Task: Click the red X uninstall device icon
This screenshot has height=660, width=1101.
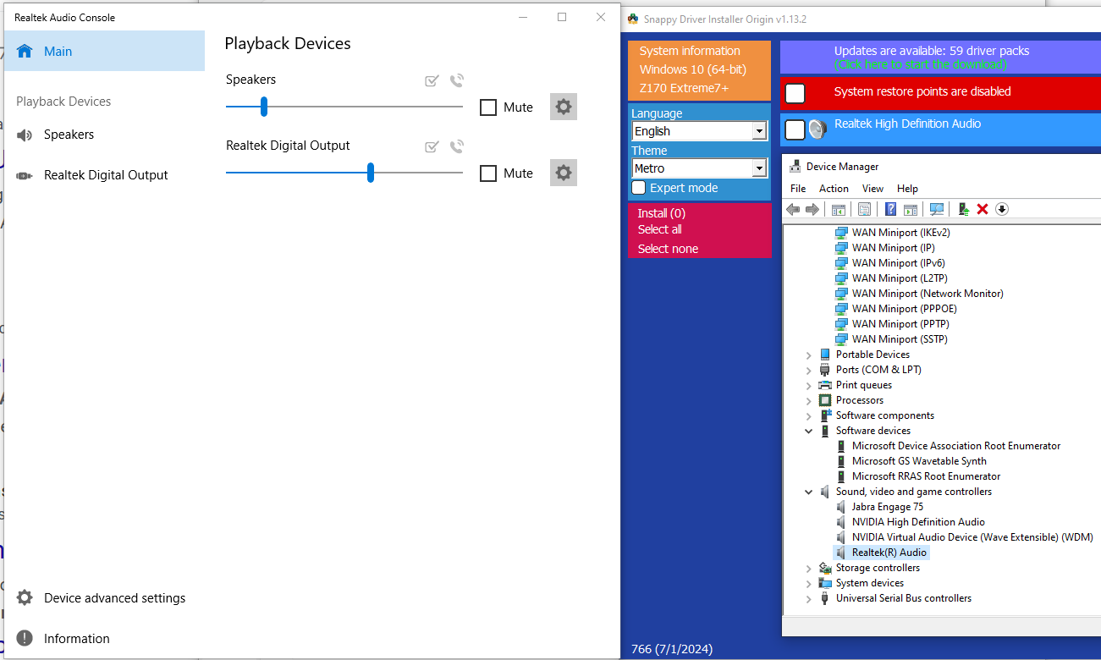Action: 983,209
